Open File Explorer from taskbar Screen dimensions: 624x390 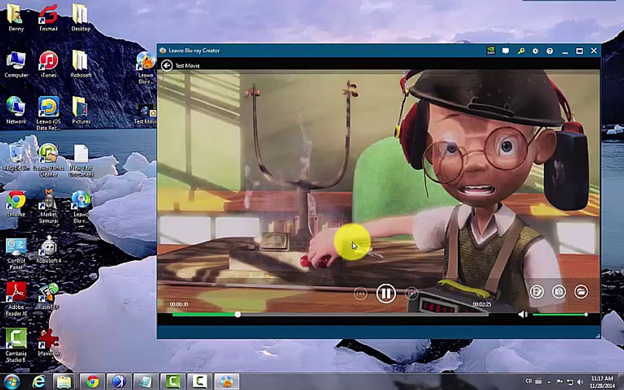[x=64, y=382]
